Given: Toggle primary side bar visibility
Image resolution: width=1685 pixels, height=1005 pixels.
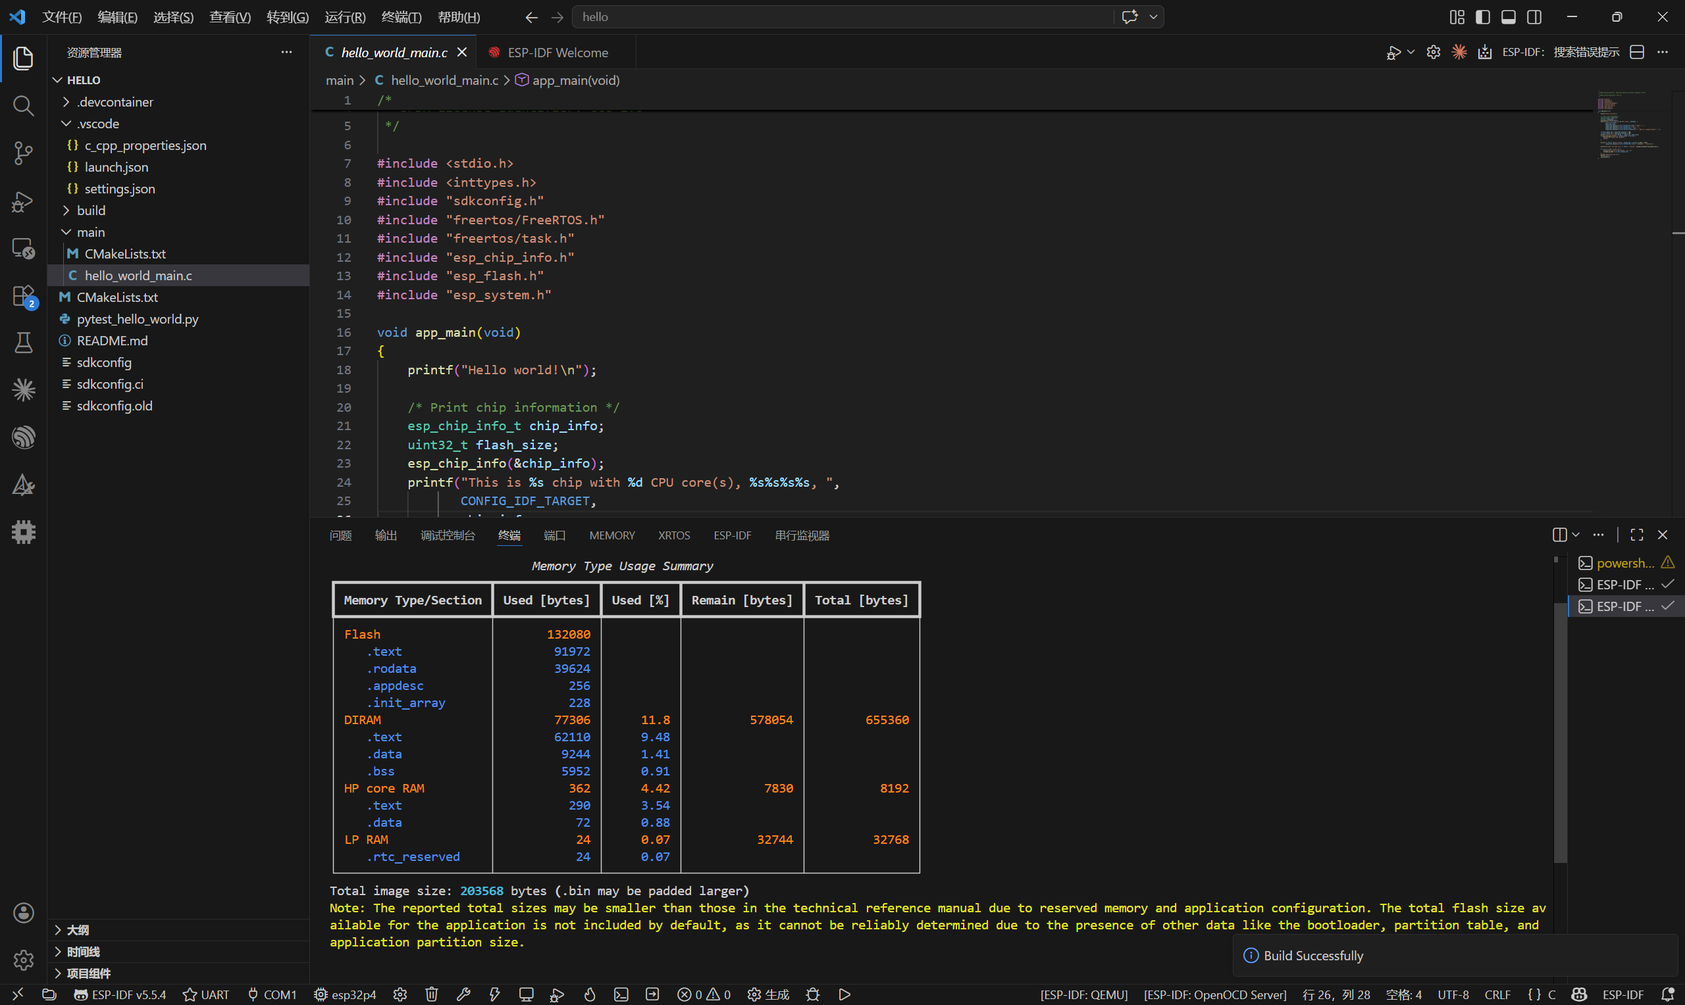Looking at the screenshot, I should pos(1482,17).
